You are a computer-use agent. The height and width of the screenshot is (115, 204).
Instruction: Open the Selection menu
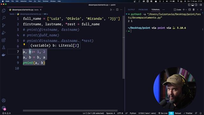pyautogui.click(x=24, y=1)
